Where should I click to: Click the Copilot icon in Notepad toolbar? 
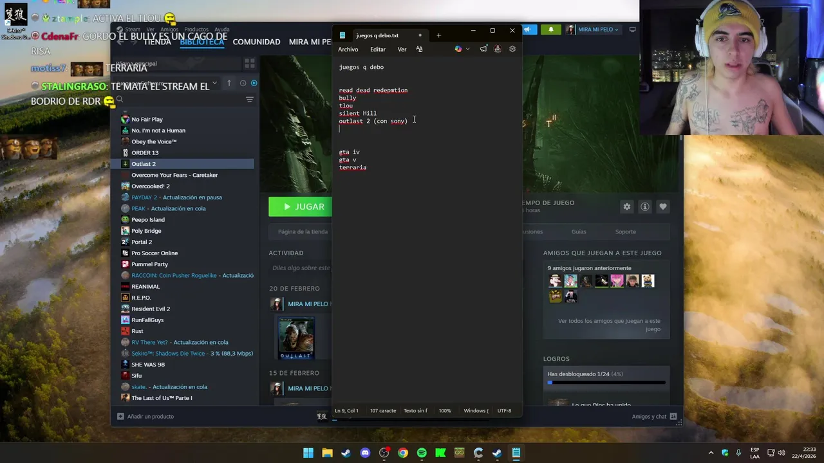pyautogui.click(x=458, y=49)
